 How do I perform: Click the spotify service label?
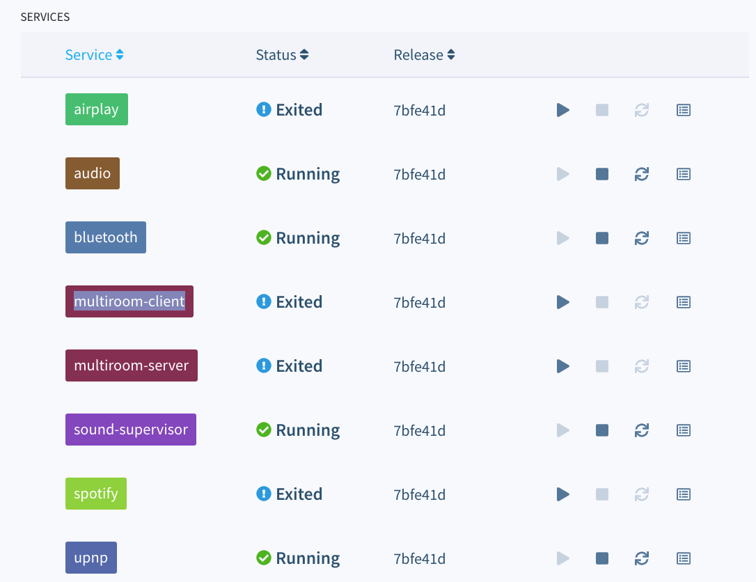pos(96,494)
